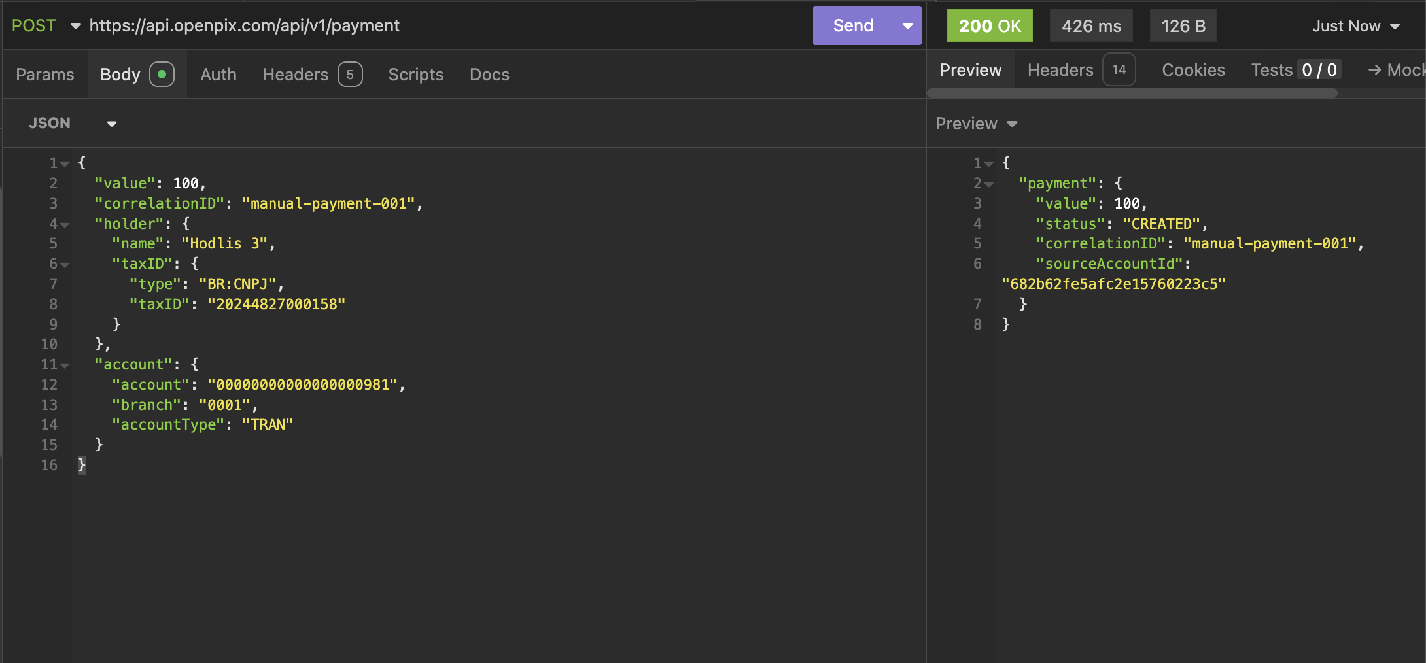Image resolution: width=1426 pixels, height=663 pixels.
Task: Switch to the Params tab
Action: tap(45, 75)
